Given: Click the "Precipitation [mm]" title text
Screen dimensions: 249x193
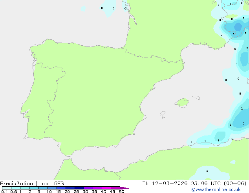Looking at the screenshot, I should click(25, 184).
